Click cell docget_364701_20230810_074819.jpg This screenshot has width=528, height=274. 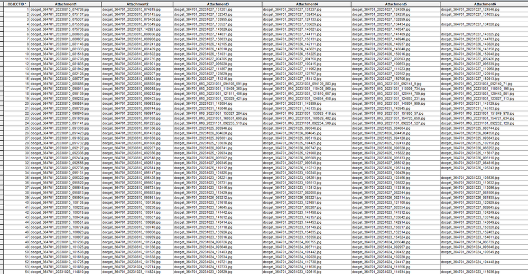(x=137, y=10)
